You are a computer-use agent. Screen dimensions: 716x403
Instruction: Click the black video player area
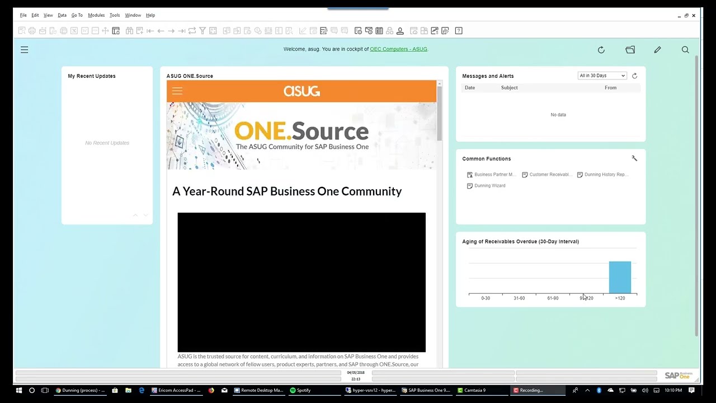pos(302,282)
